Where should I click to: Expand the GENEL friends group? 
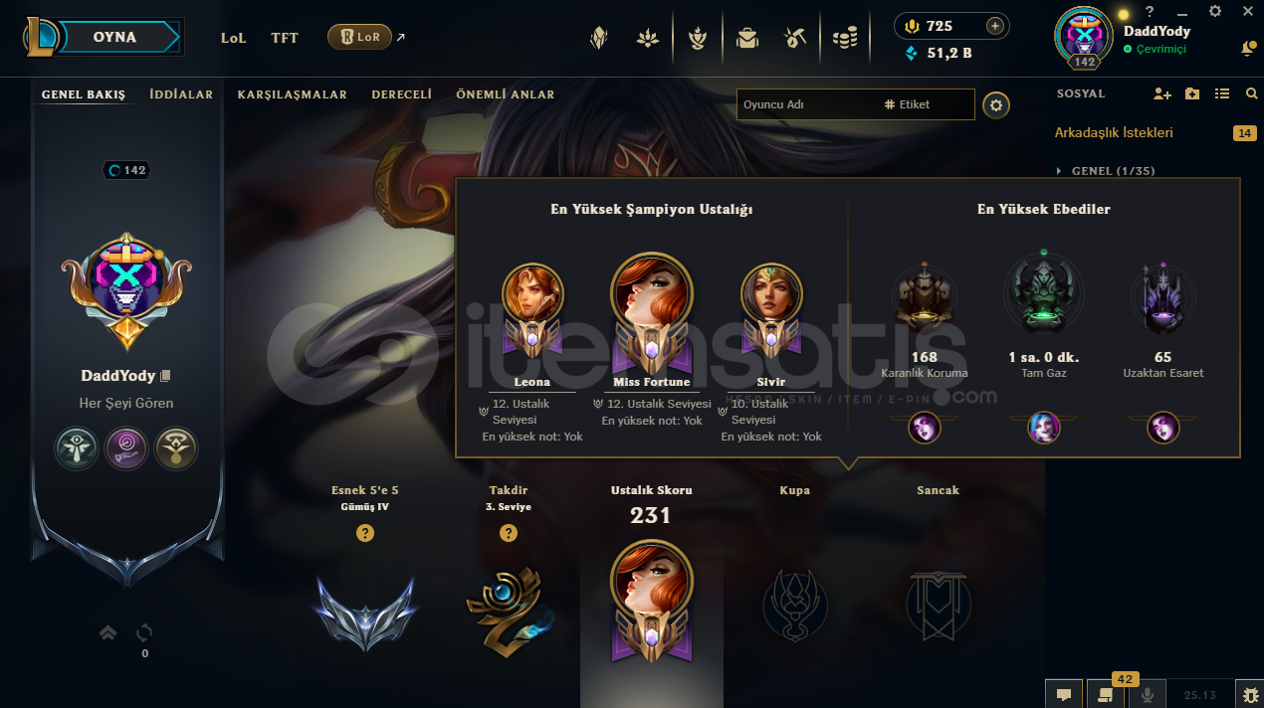(x=1106, y=171)
